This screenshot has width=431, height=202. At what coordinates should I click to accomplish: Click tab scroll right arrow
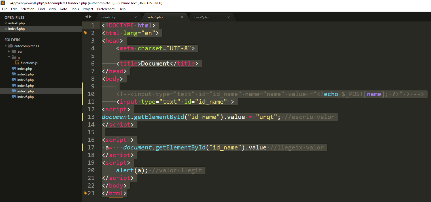90,17
